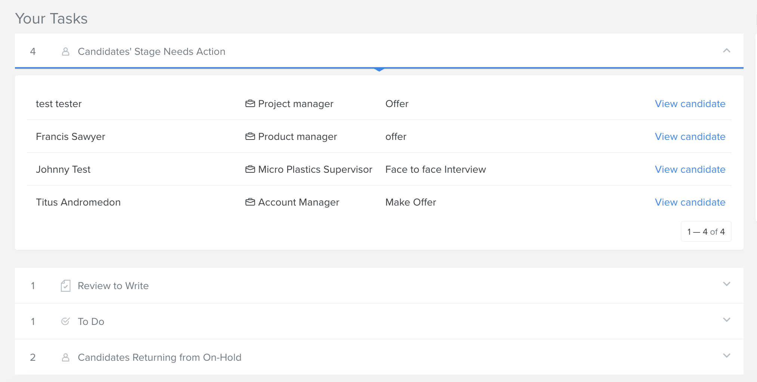The image size is (757, 382).
Task: Click the count 2 beside Candidates Returning from On-Hold
Action: point(33,357)
